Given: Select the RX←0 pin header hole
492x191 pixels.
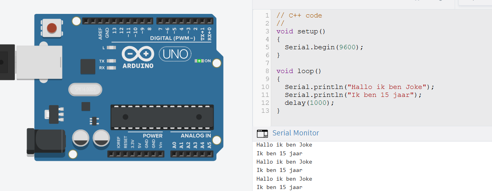Looking at the screenshot, I should pyautogui.click(x=210, y=20).
